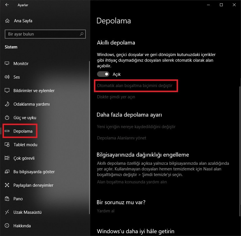Click Depolama Alanlarını yönet link

(121, 138)
